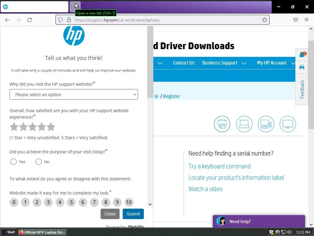
Task: Select Yes for achieving visit purpose
Action: (x=13, y=162)
